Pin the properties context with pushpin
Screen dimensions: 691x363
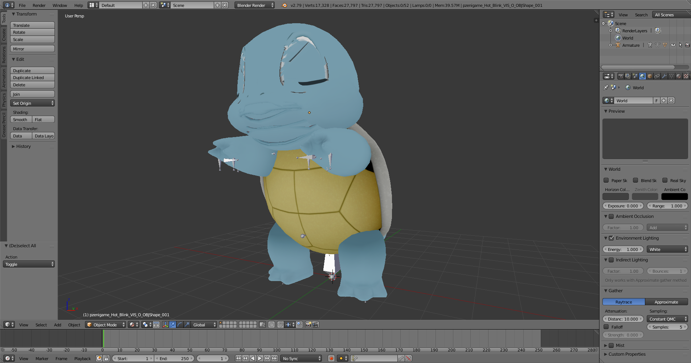pyautogui.click(x=606, y=87)
